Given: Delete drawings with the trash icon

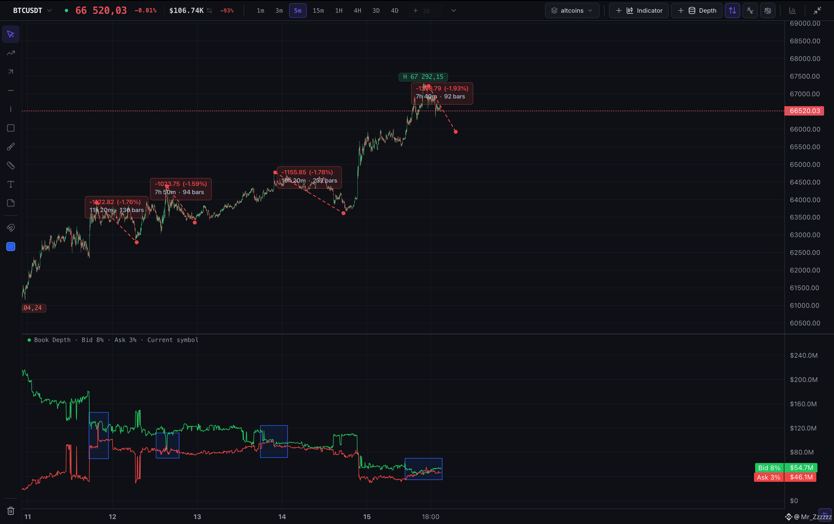Looking at the screenshot, I should tap(11, 510).
